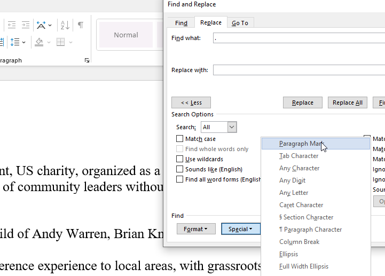
Task: Click the Decrease Indent icon
Action: point(11,25)
